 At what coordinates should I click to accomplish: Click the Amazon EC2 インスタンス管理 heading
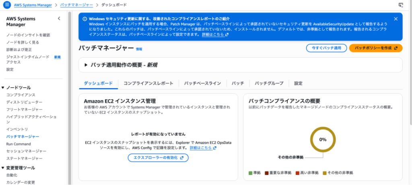120,101
